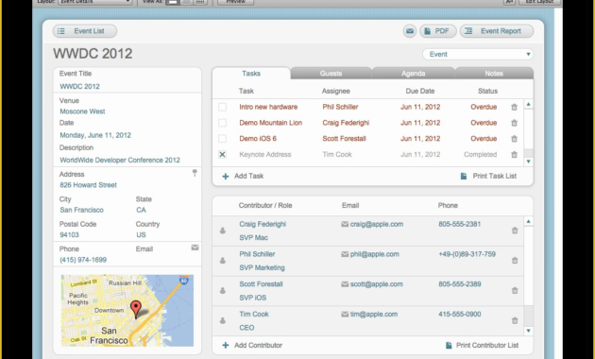
Task: Click the person icon for Craig Federighi
Action: 223,231
